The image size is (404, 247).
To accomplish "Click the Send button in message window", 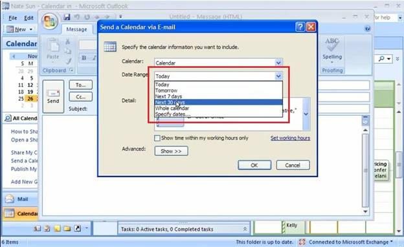I will [x=53, y=96].
